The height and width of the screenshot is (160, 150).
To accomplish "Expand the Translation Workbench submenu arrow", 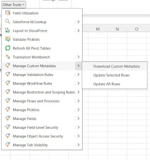I will pyautogui.click(x=78, y=57).
